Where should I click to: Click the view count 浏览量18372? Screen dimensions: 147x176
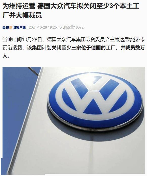(73, 28)
